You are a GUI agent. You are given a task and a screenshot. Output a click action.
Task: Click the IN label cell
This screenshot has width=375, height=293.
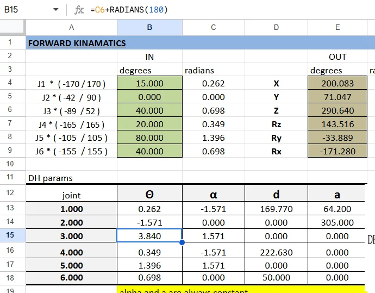pos(149,57)
